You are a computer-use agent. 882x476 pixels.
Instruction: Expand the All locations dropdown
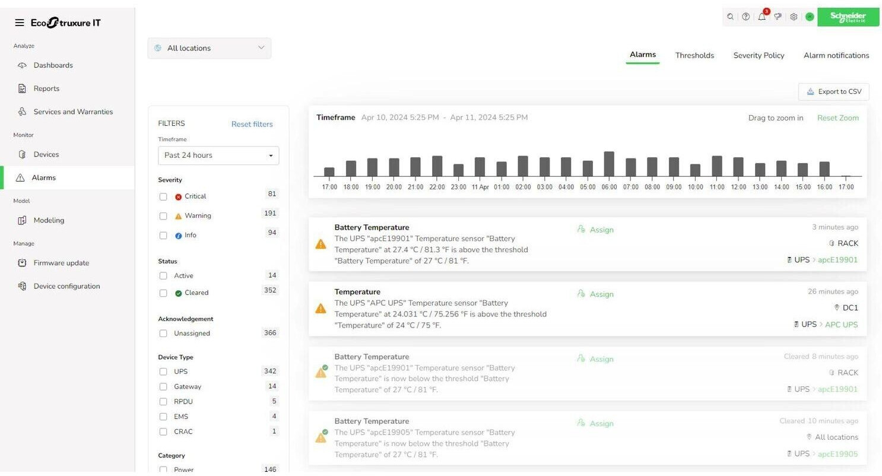(x=209, y=48)
